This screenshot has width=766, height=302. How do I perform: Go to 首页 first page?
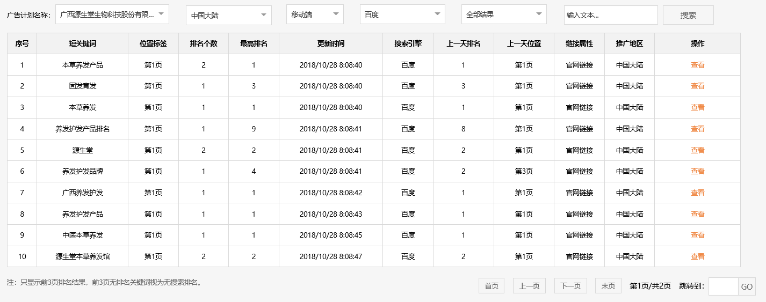coord(492,286)
